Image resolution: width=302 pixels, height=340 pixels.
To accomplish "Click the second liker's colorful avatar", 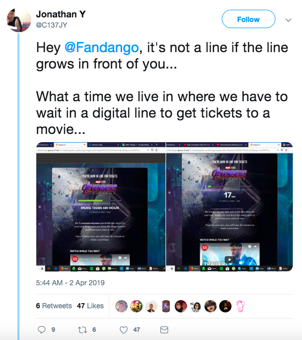I will coord(136,306).
